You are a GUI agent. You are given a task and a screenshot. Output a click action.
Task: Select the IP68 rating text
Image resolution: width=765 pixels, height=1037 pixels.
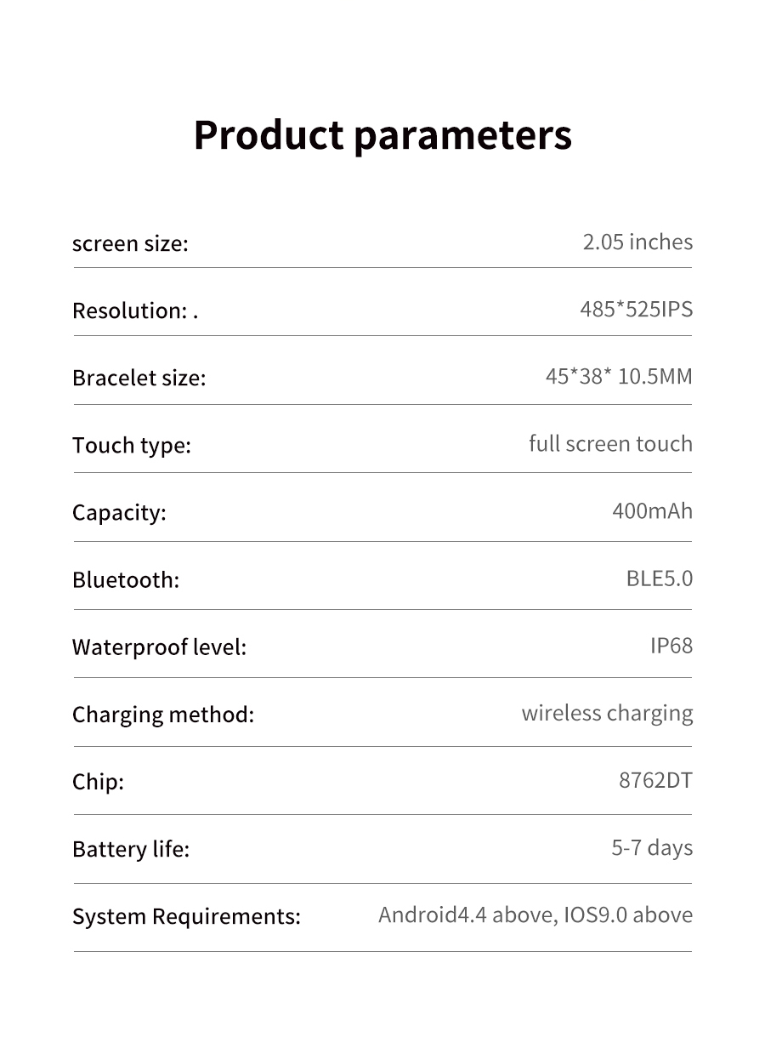tap(671, 646)
